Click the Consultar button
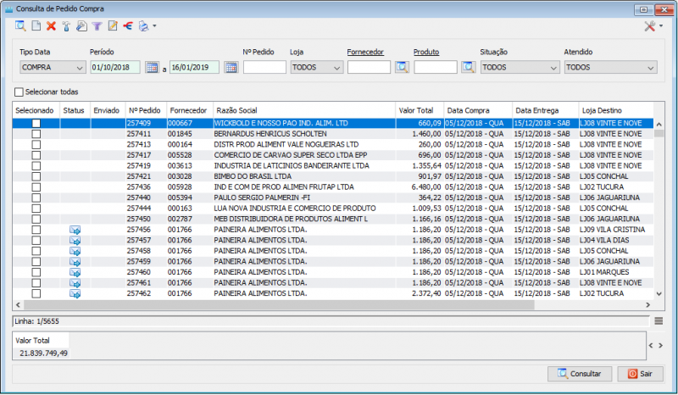The image size is (678, 395). [x=580, y=374]
